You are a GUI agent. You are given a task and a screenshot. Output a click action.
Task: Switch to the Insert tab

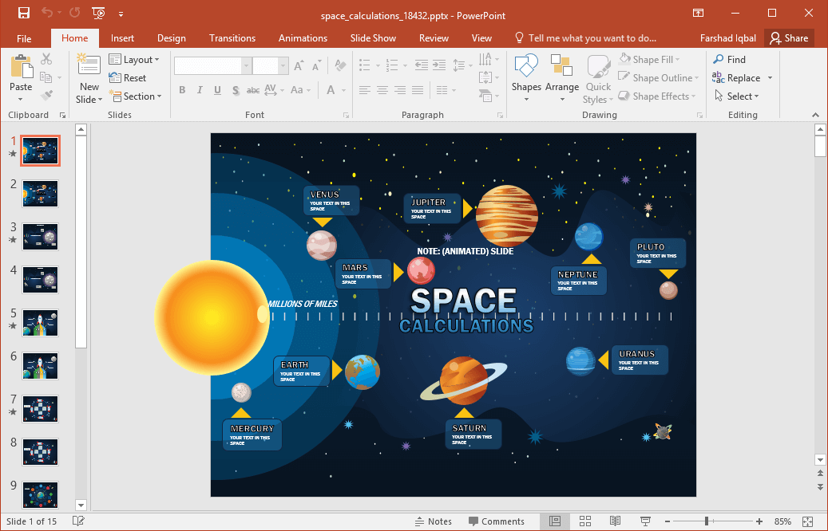coord(122,38)
